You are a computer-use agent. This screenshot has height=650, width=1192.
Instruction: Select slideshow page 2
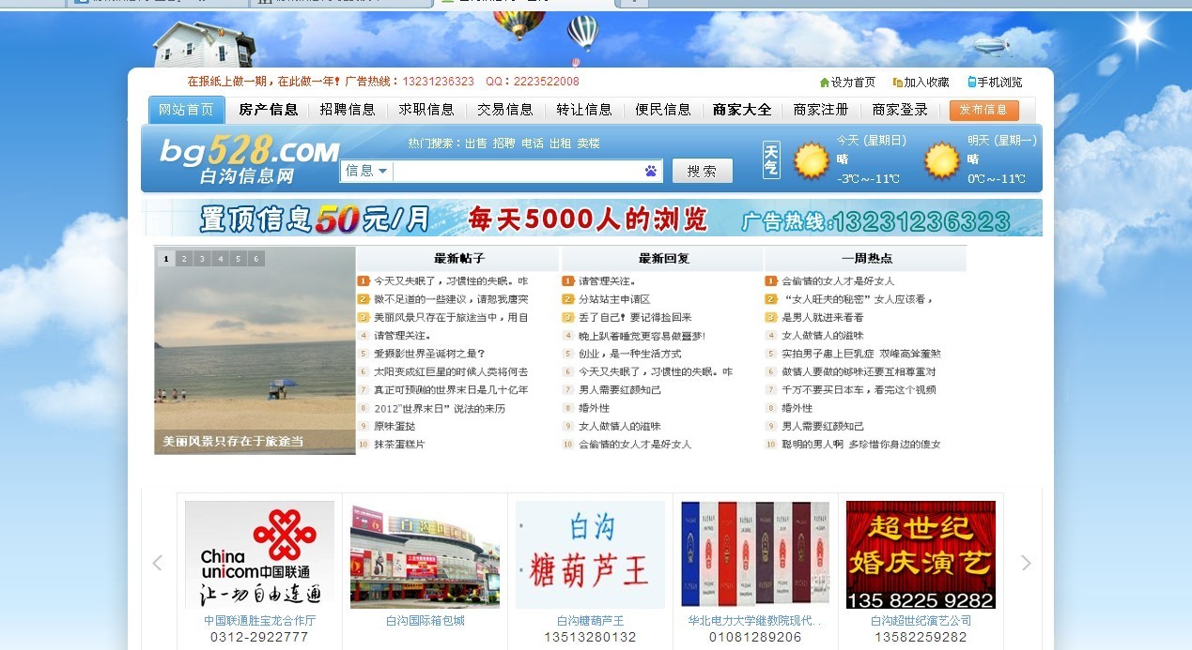pos(184,259)
